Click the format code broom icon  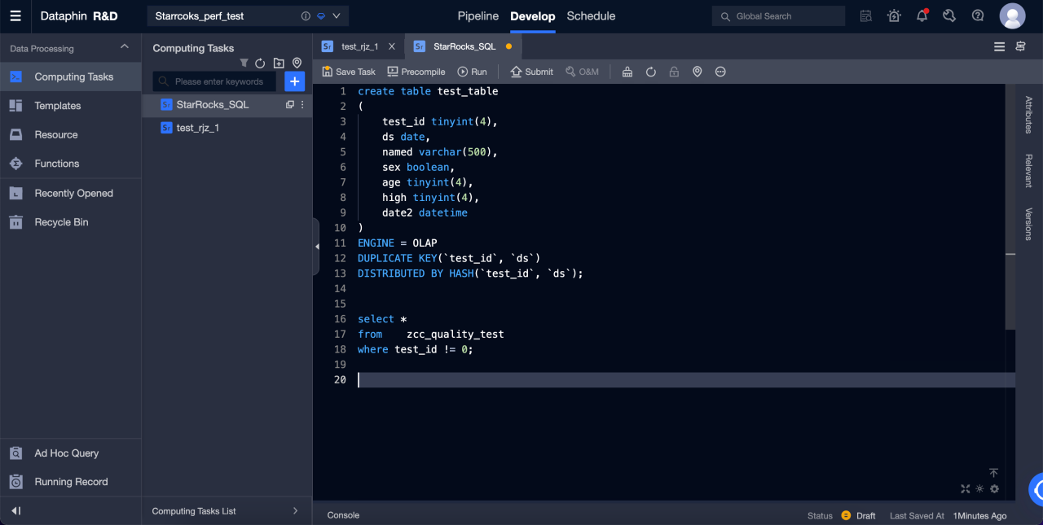coord(627,72)
